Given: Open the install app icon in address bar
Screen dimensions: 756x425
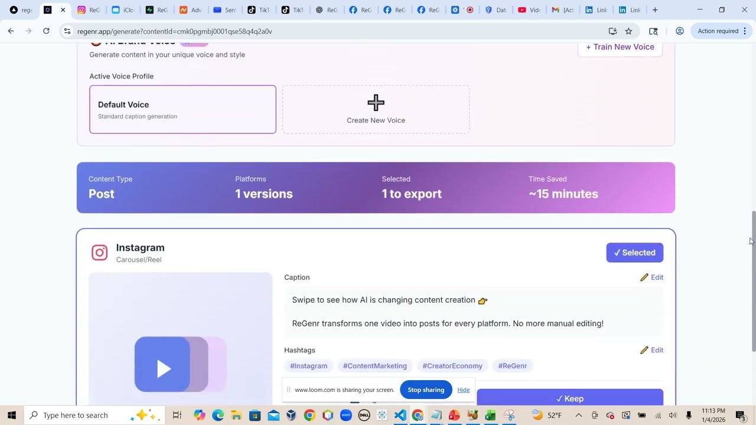Looking at the screenshot, I should (612, 31).
